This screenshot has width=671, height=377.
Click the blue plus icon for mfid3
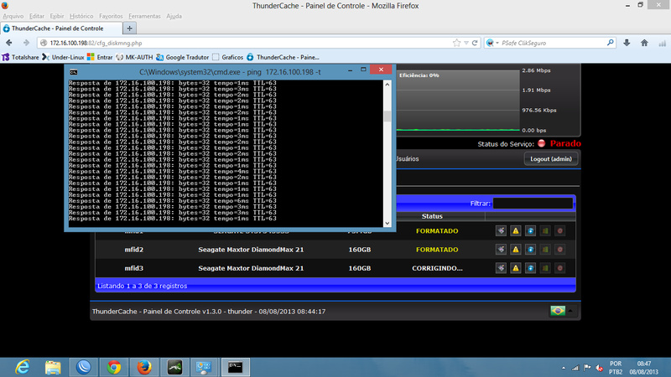pyautogui.click(x=530, y=268)
